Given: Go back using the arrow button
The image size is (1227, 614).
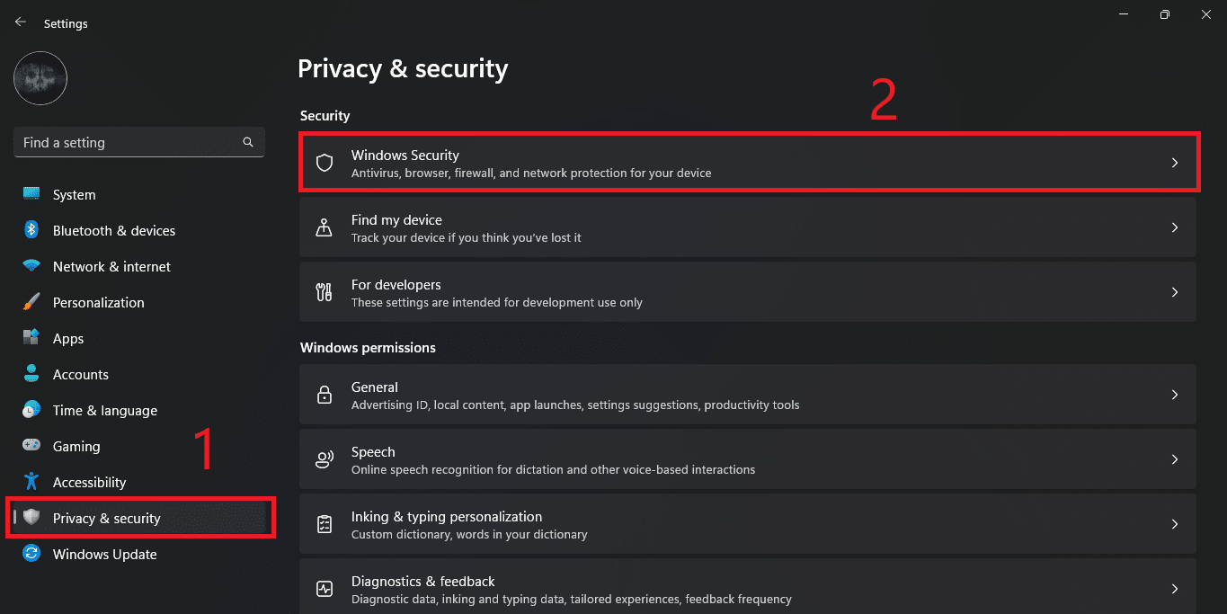Looking at the screenshot, I should [20, 22].
